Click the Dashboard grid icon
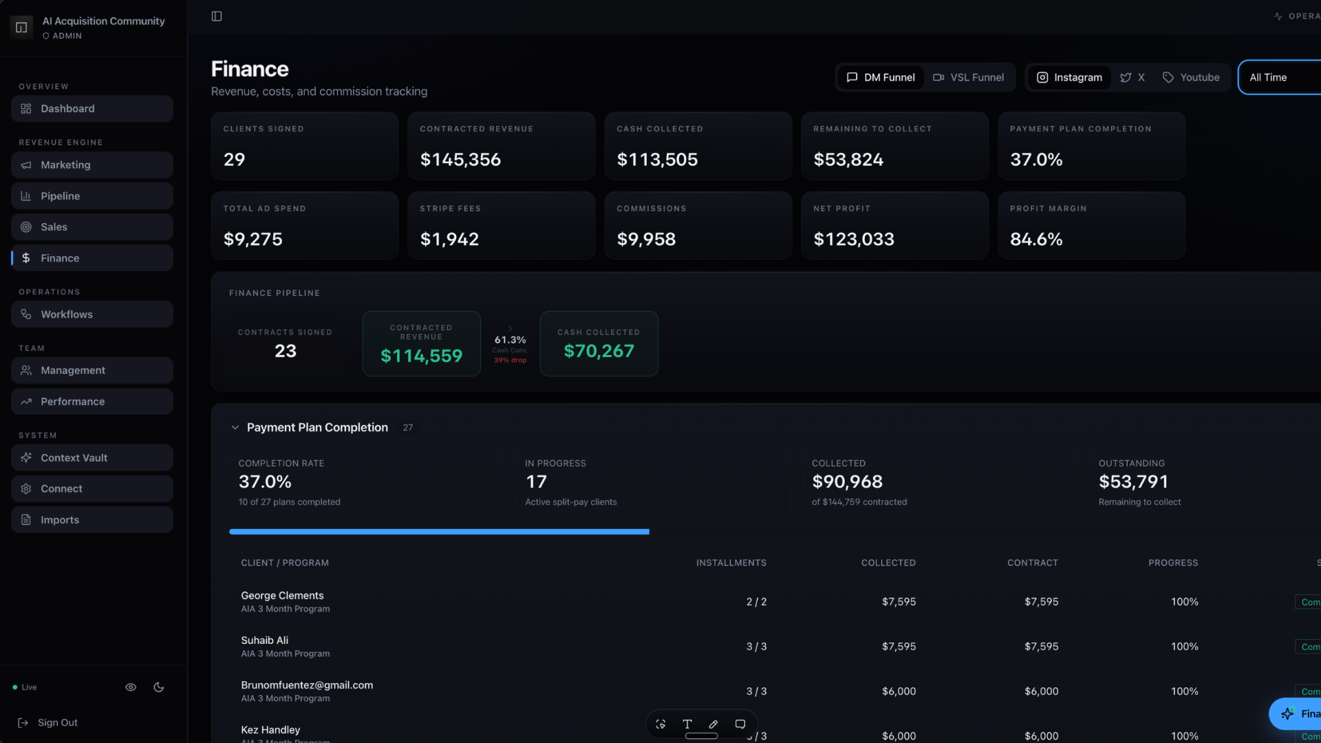Image resolution: width=1321 pixels, height=743 pixels. click(x=26, y=109)
